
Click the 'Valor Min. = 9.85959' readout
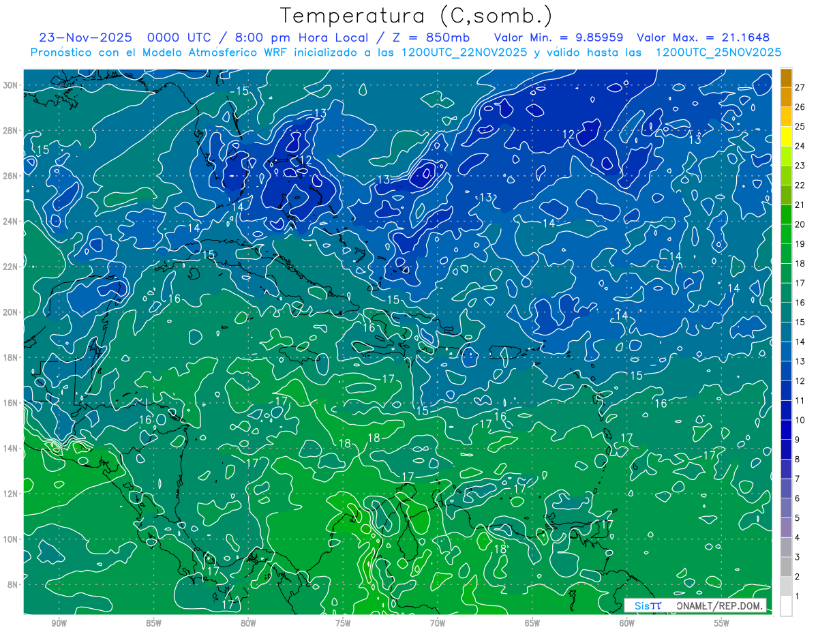point(560,37)
